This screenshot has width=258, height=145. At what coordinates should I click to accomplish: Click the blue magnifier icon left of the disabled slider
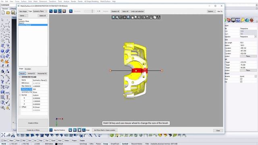click(x=71, y=11)
